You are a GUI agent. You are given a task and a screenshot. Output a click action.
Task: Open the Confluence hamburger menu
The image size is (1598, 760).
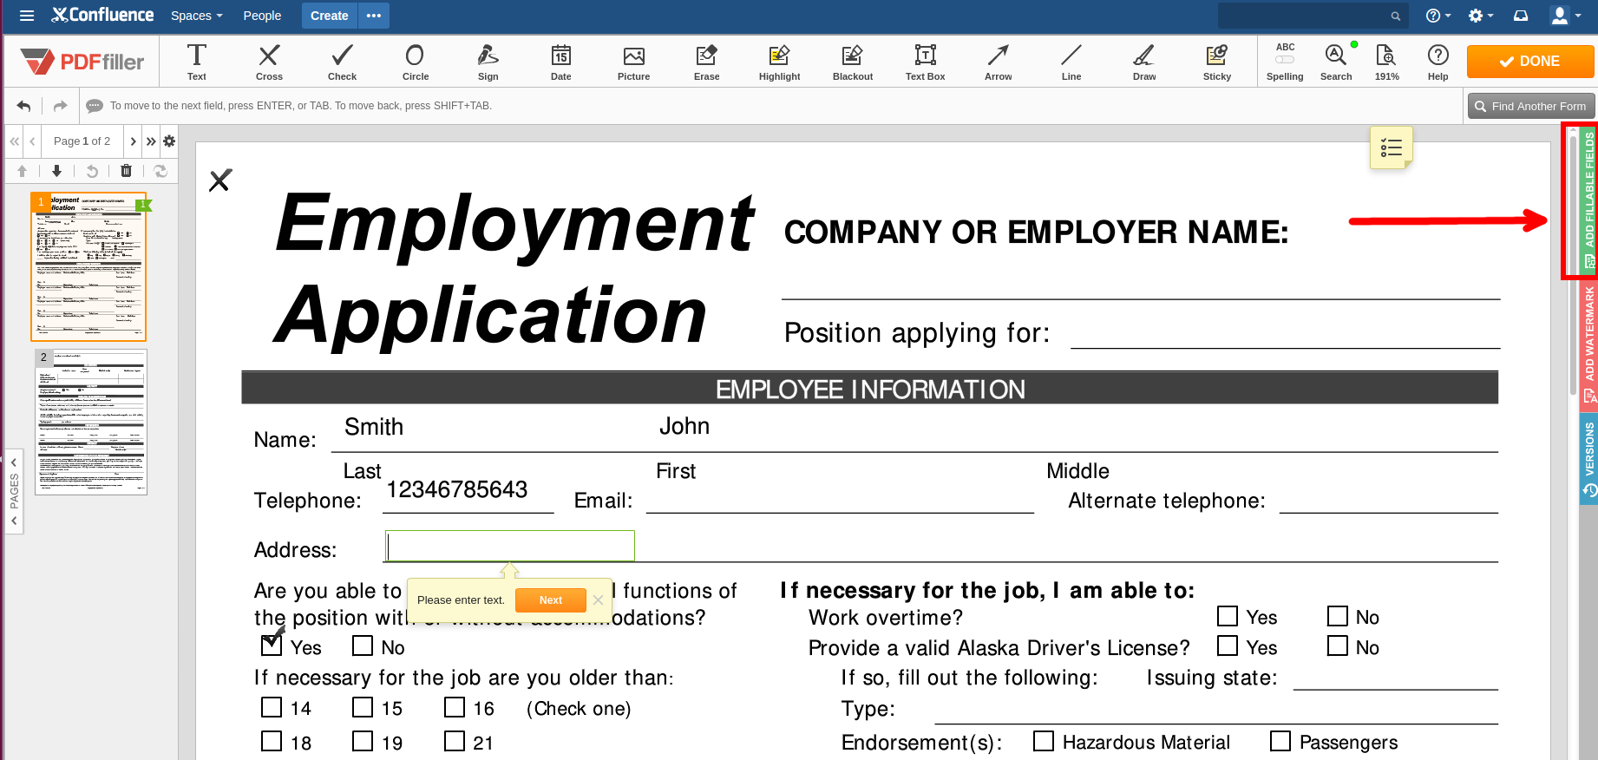point(27,16)
